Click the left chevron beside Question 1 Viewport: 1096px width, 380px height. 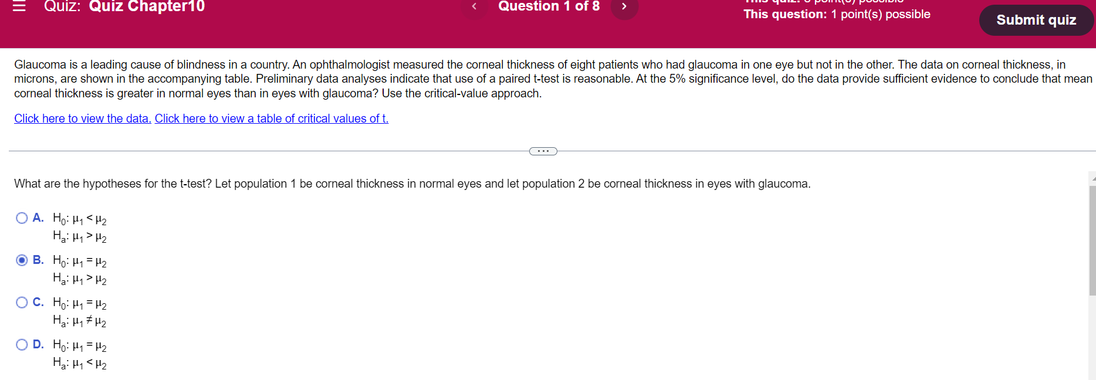coord(474,7)
